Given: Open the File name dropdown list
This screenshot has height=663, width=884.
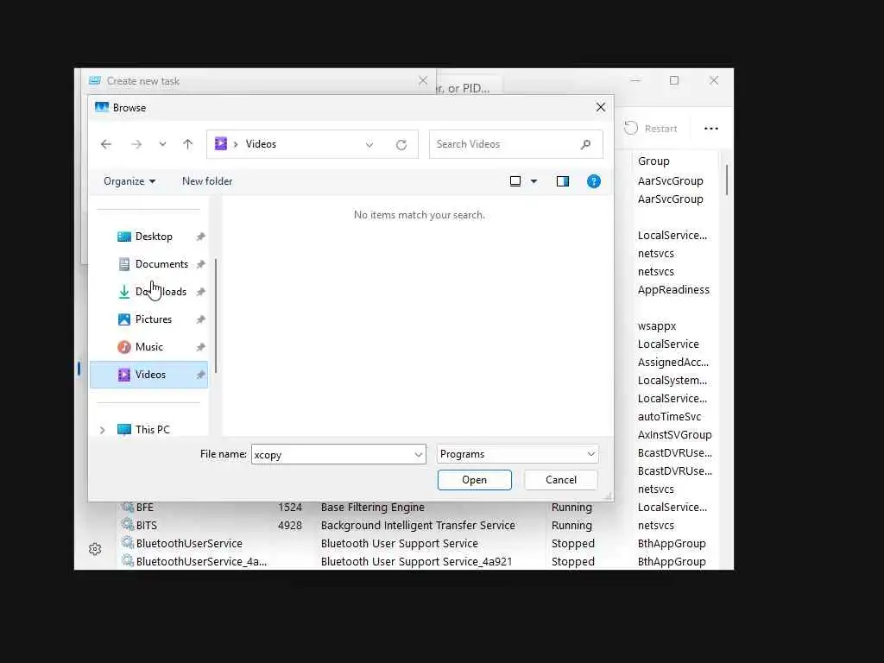Looking at the screenshot, I should pos(419,454).
